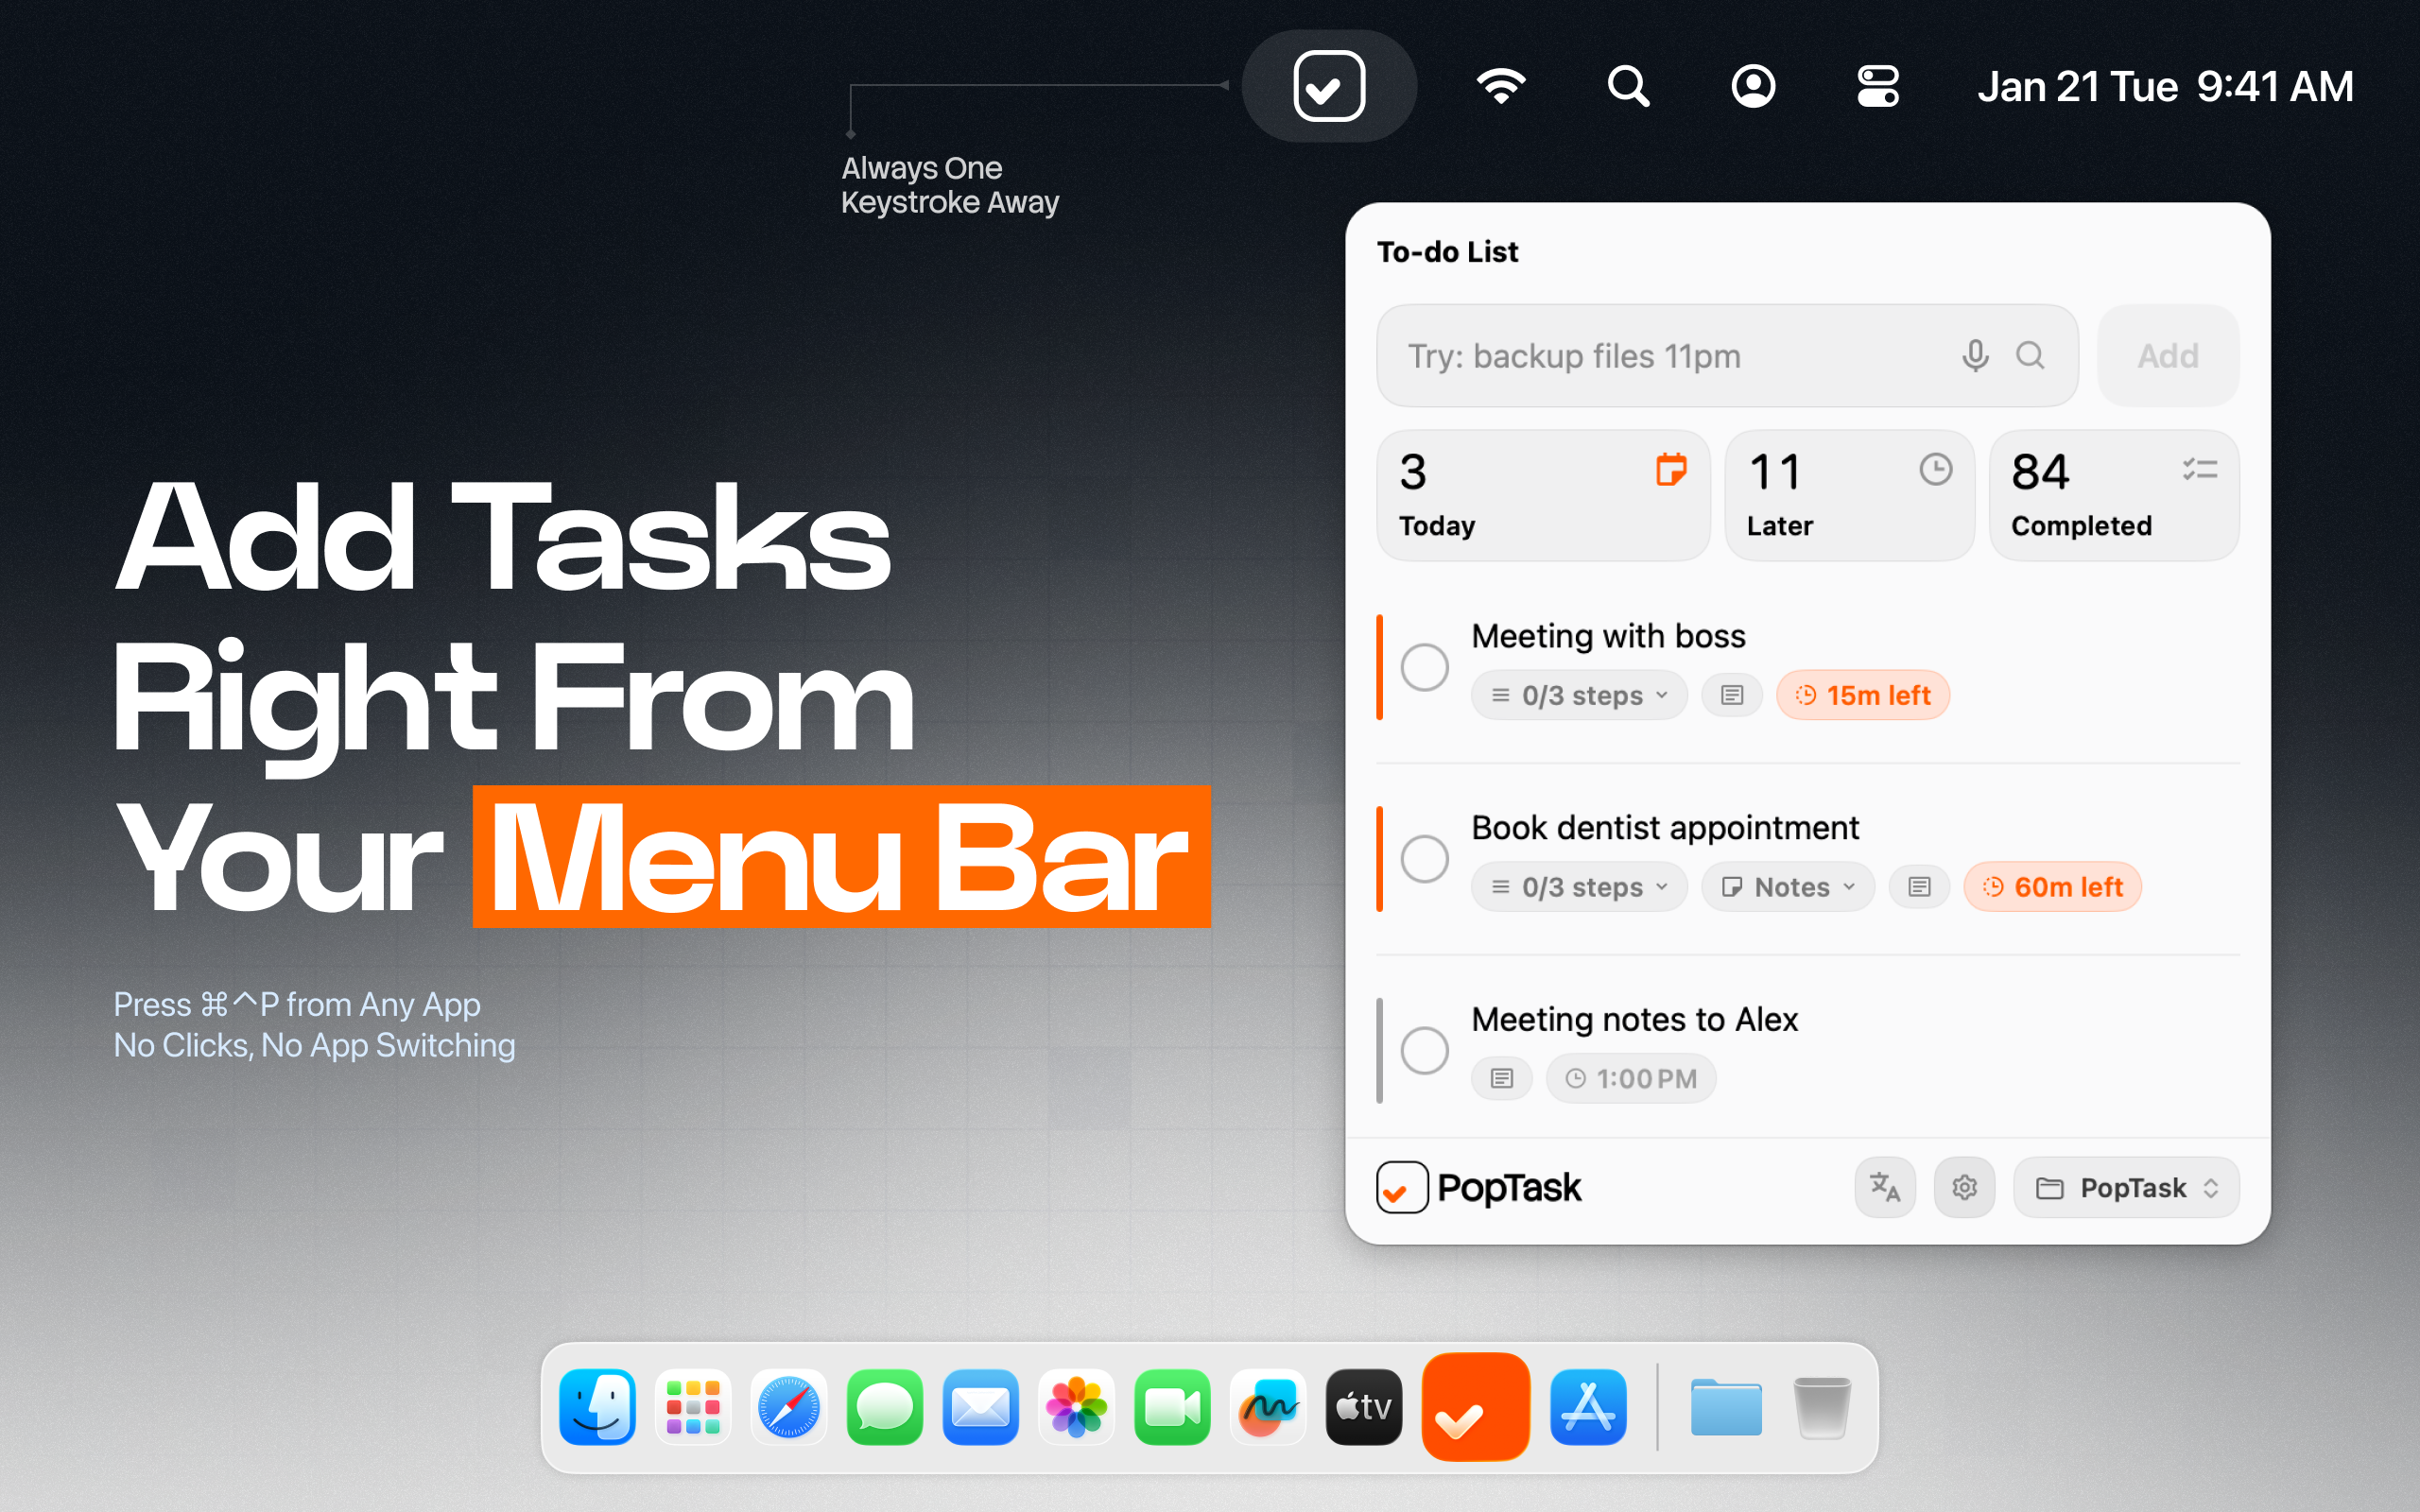The height and width of the screenshot is (1512, 2420).
Task: Open Finder from the Dock
Action: pyautogui.click(x=597, y=1408)
